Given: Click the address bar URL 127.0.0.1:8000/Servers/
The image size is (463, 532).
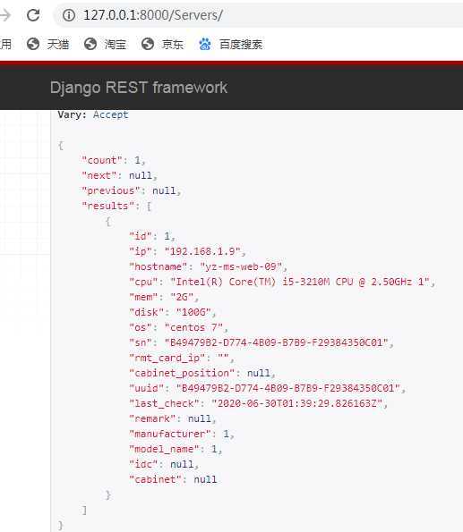Looking at the screenshot, I should click(152, 15).
